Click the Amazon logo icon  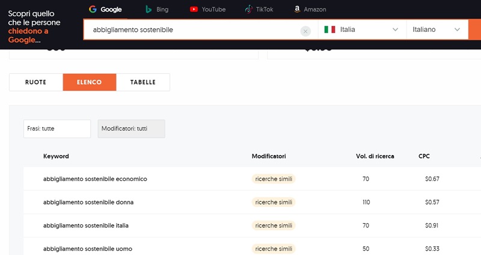[x=297, y=10]
